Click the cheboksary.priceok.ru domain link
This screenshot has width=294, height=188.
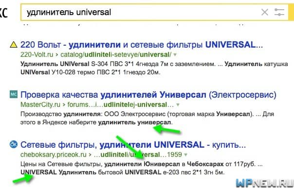point(54,154)
